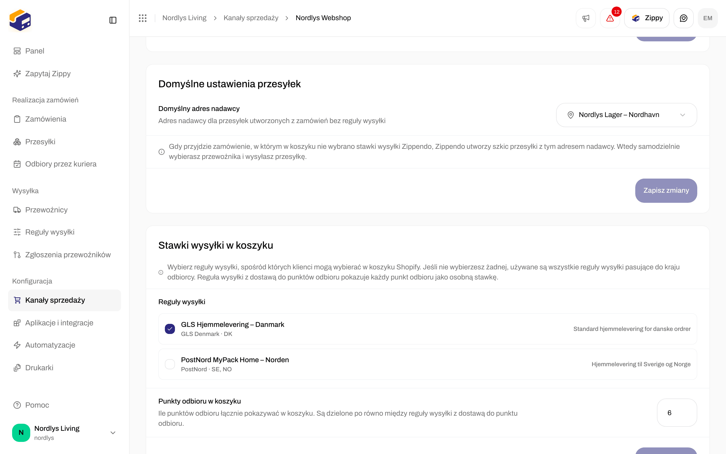
Task: Click the EM user avatar
Action: (x=708, y=18)
